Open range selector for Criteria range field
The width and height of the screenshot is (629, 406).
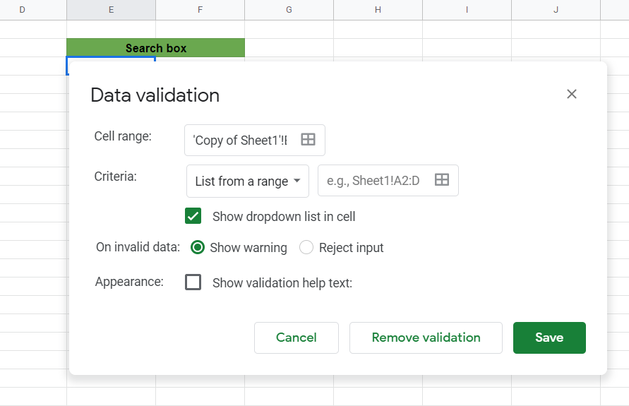pos(442,180)
